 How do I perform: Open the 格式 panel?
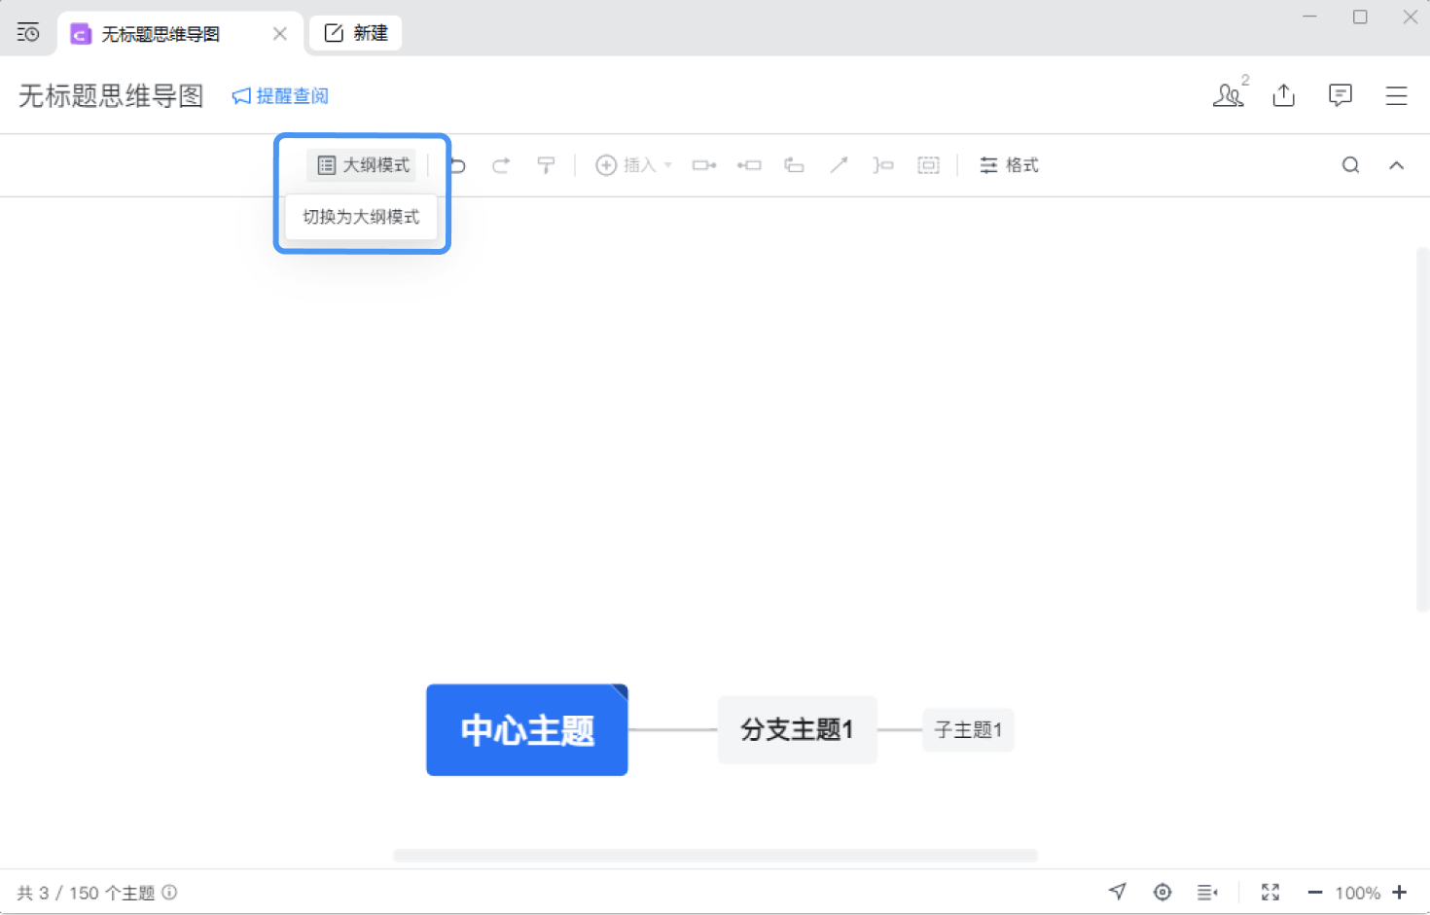pyautogui.click(x=1009, y=165)
